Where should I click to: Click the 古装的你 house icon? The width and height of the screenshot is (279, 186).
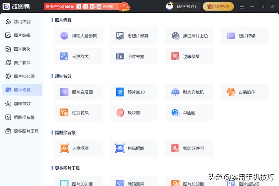(231, 92)
